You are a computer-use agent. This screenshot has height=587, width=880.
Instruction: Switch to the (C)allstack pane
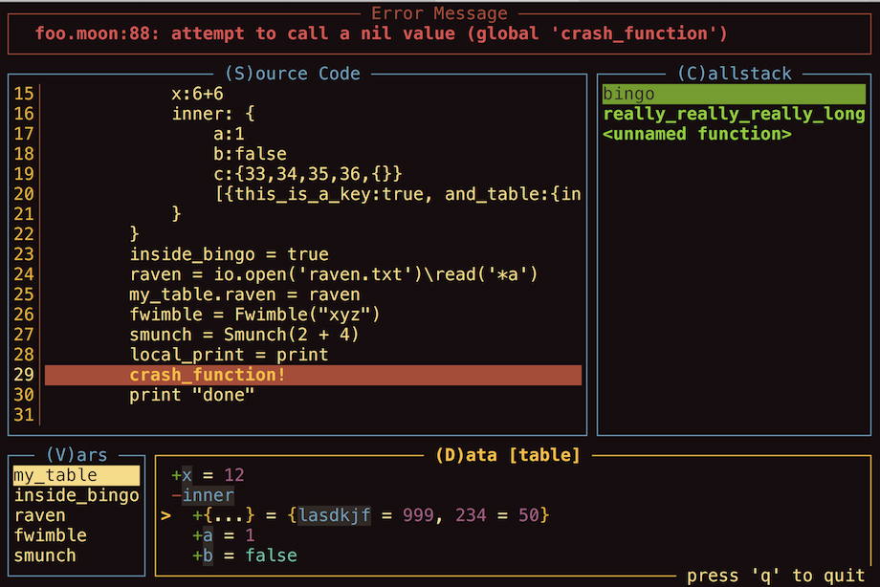pyautogui.click(x=735, y=74)
